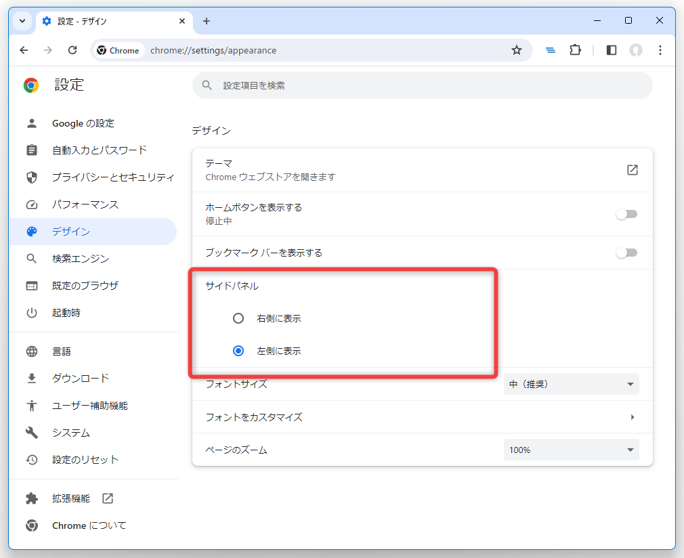The width and height of the screenshot is (684, 558).
Task: Click the blue lines extension icon in the toolbar
Action: click(551, 50)
